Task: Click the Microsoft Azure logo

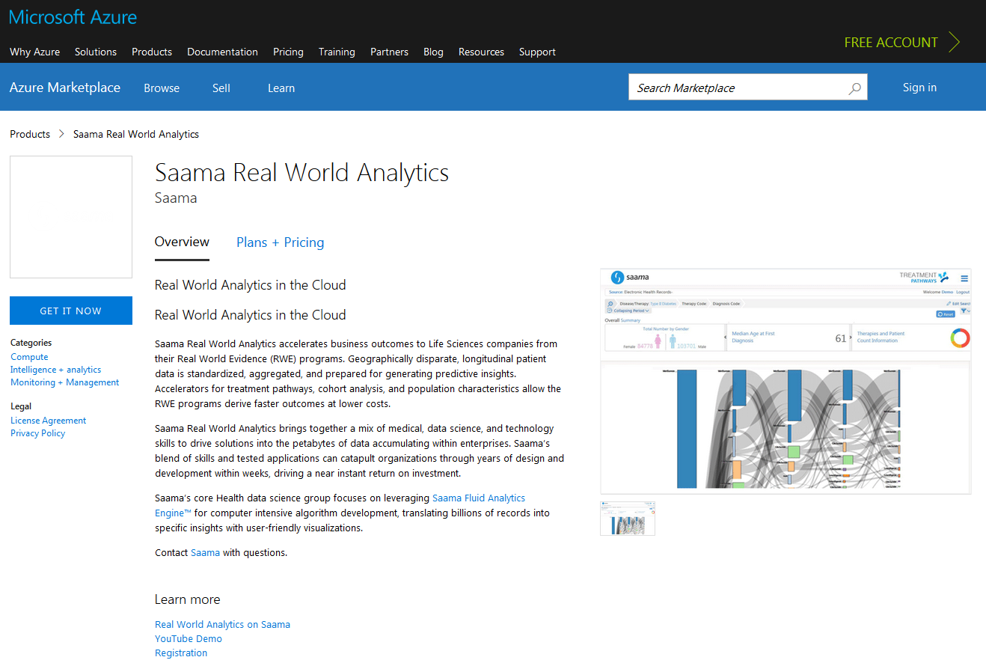Action: (x=73, y=17)
